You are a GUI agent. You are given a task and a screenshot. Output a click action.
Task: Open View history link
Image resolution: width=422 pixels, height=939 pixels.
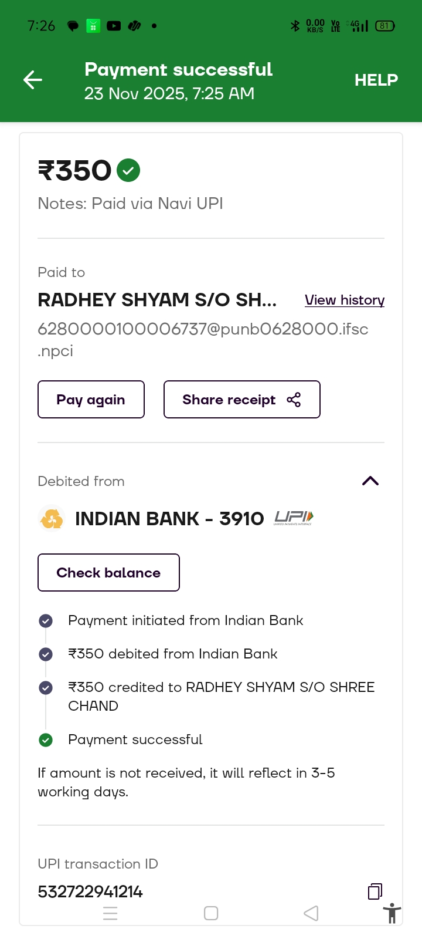[x=344, y=300]
